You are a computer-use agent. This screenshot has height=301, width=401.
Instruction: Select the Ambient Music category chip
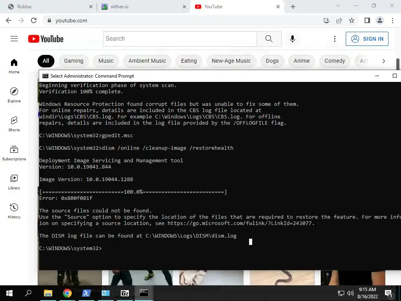pos(147,61)
